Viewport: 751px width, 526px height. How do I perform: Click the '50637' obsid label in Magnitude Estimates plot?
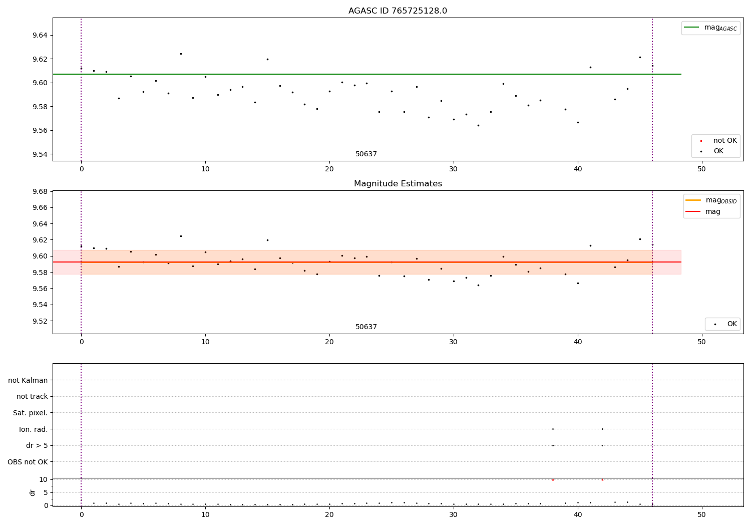[366, 327]
